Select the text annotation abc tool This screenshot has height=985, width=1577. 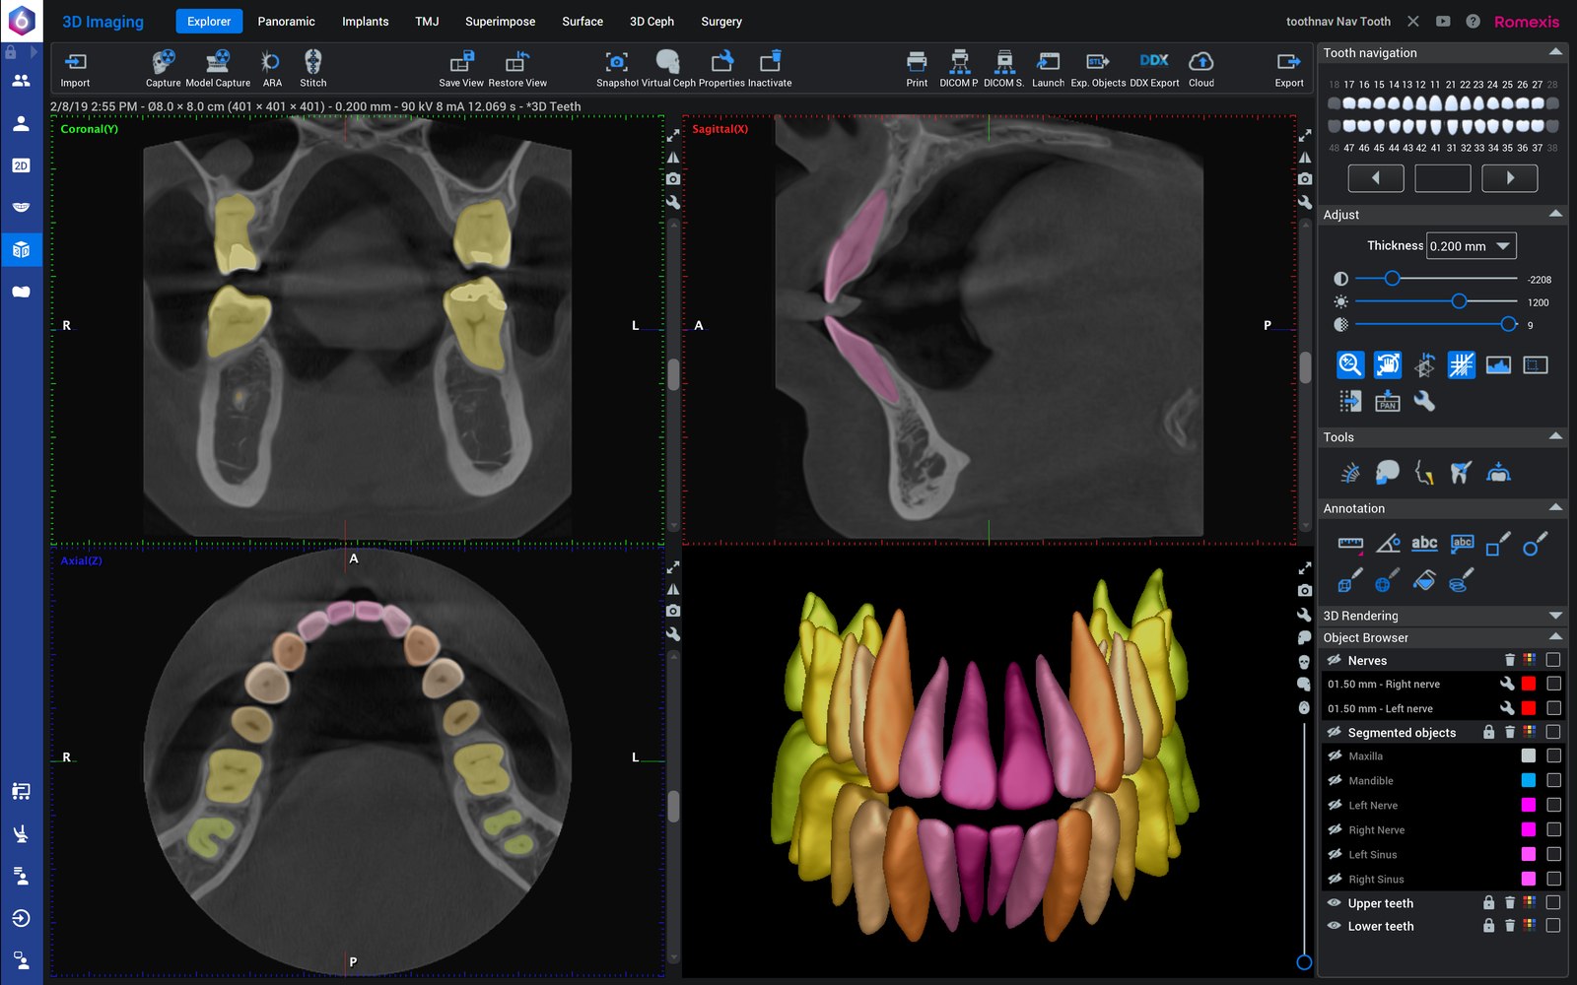1424,543
